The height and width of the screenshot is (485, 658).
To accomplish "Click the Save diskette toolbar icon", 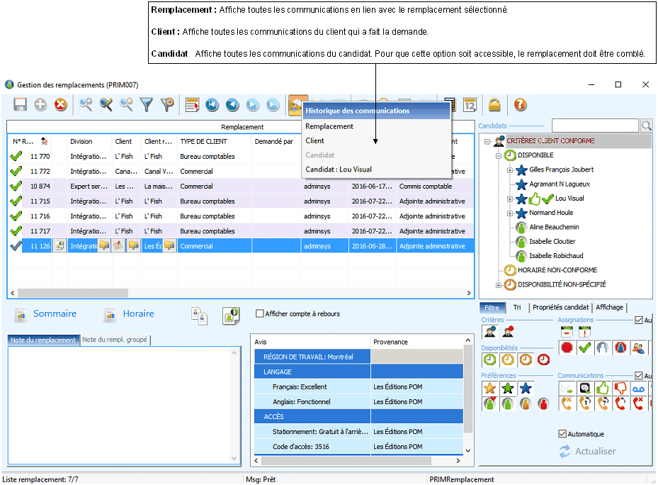I will click(21, 105).
